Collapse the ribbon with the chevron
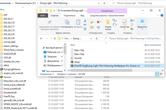Screen dimensions: 166x110 (158, 16)
